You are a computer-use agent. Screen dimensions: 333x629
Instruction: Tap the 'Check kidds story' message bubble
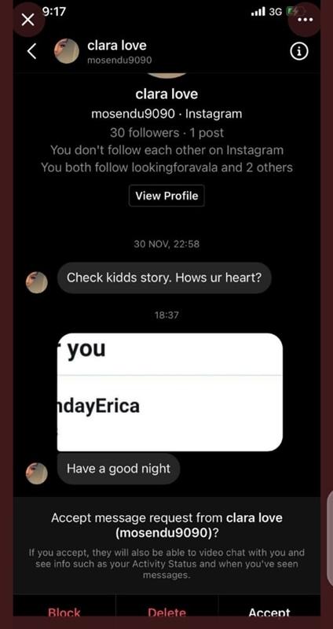point(164,278)
